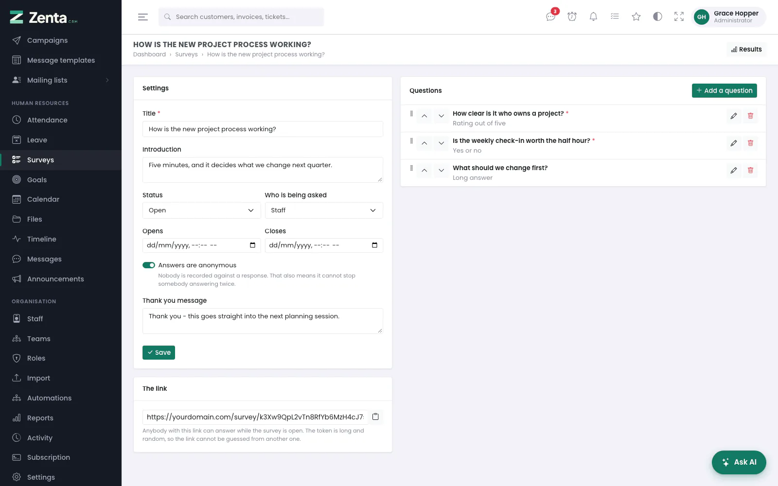
Task: Go to Leave page
Action: tap(61, 140)
